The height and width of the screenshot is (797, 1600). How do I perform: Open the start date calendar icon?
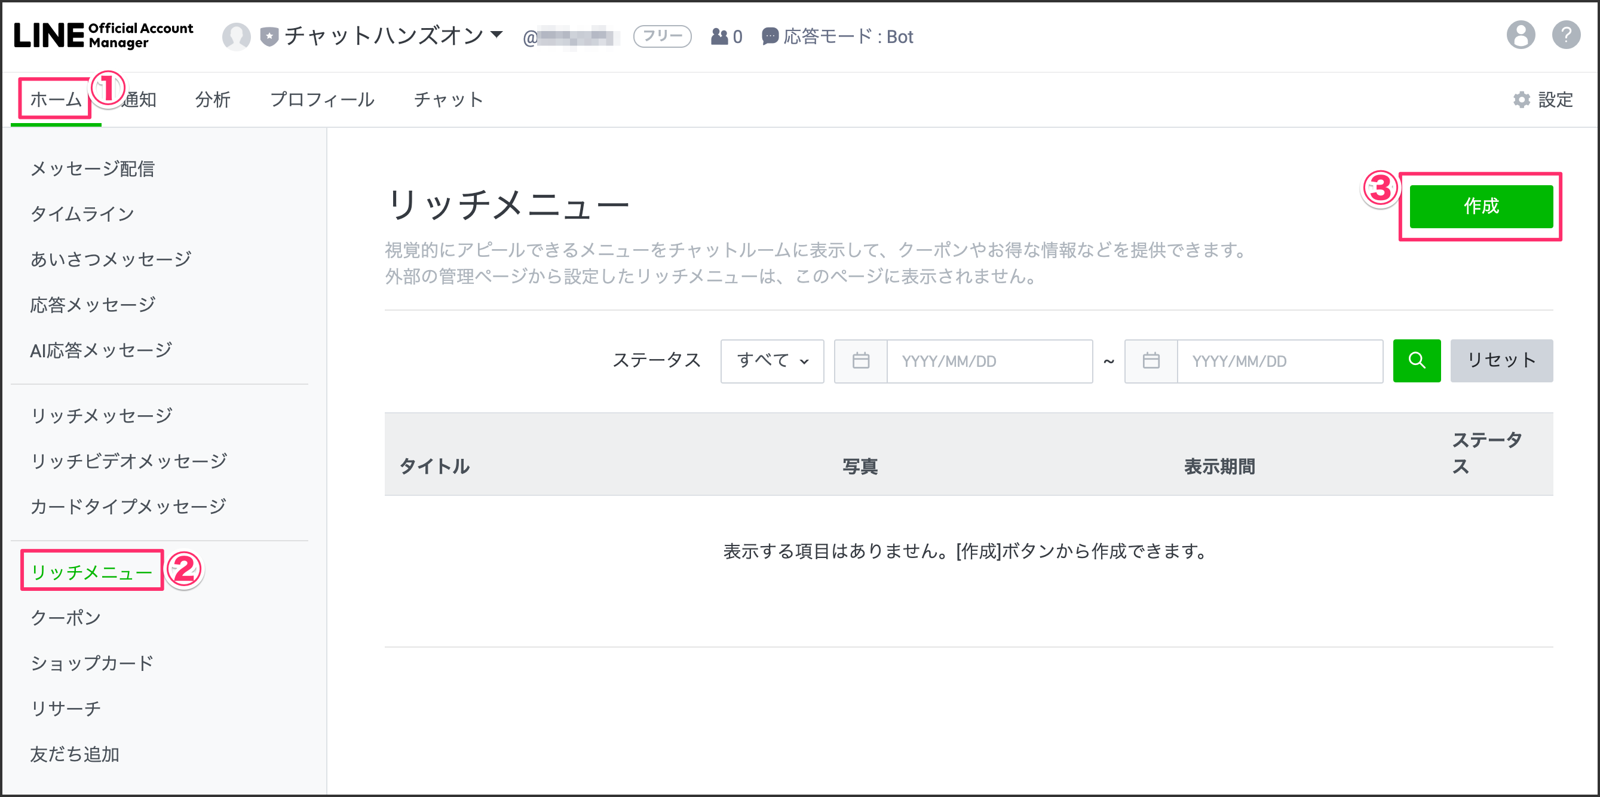(860, 361)
